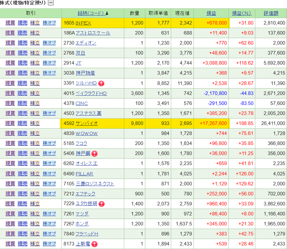Screen dimensions: 287x249
Task: Click 現売 in the ユタカ技研 row
Action: click(x=22, y=204)
